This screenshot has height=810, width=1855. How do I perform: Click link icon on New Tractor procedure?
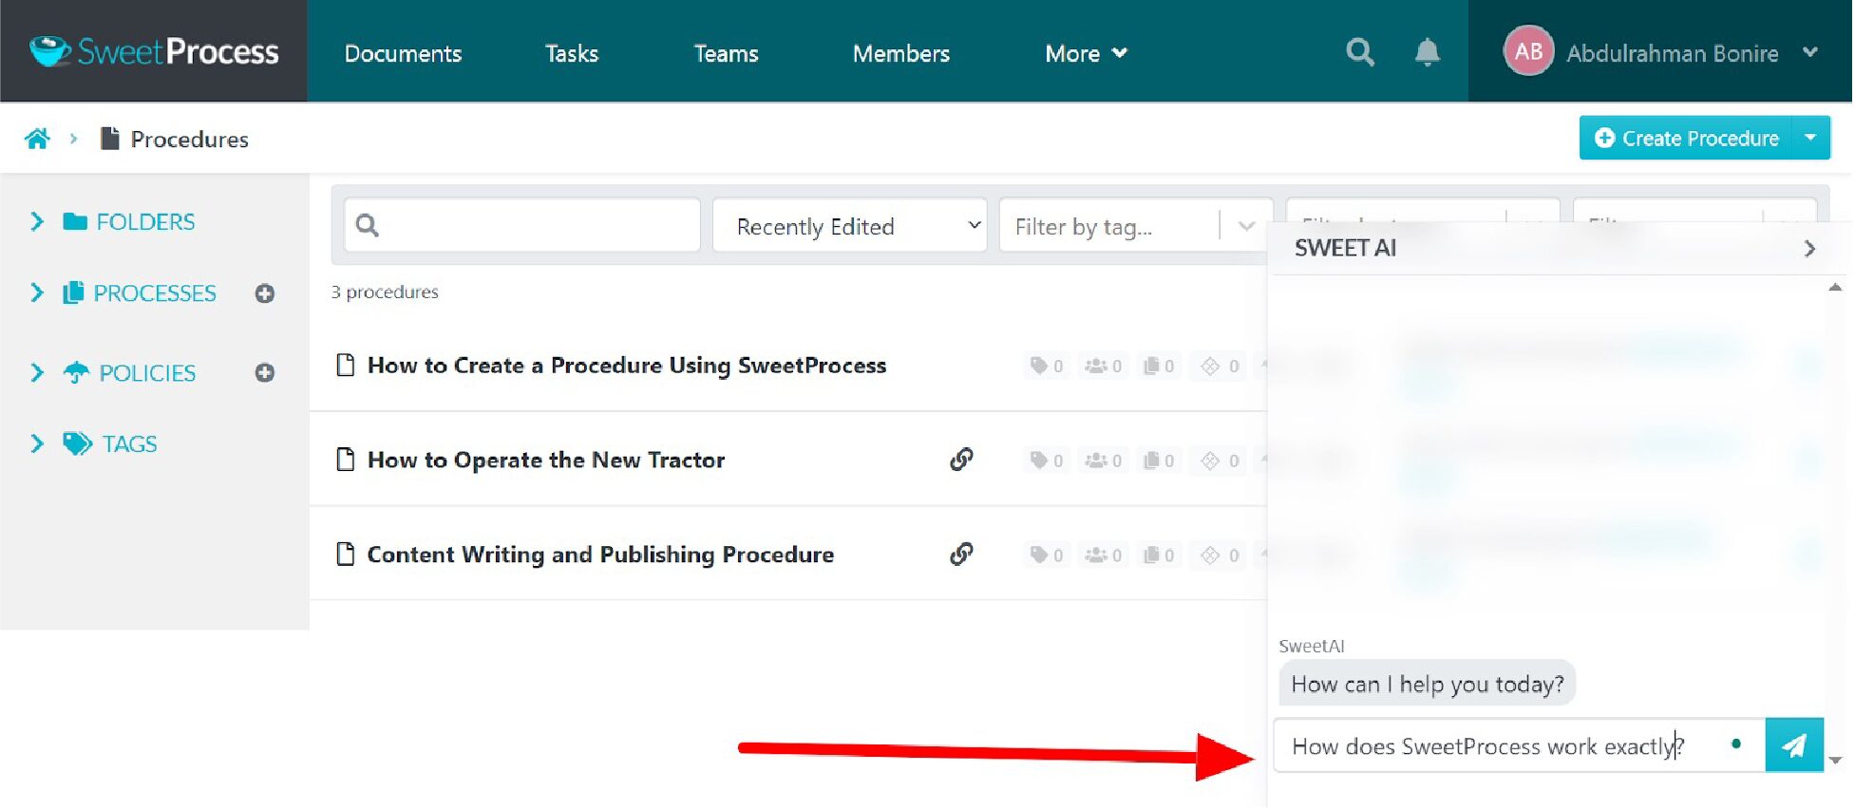(961, 460)
